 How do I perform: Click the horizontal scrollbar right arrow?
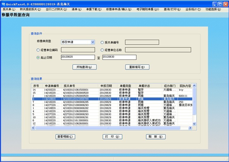tap(190, 128)
